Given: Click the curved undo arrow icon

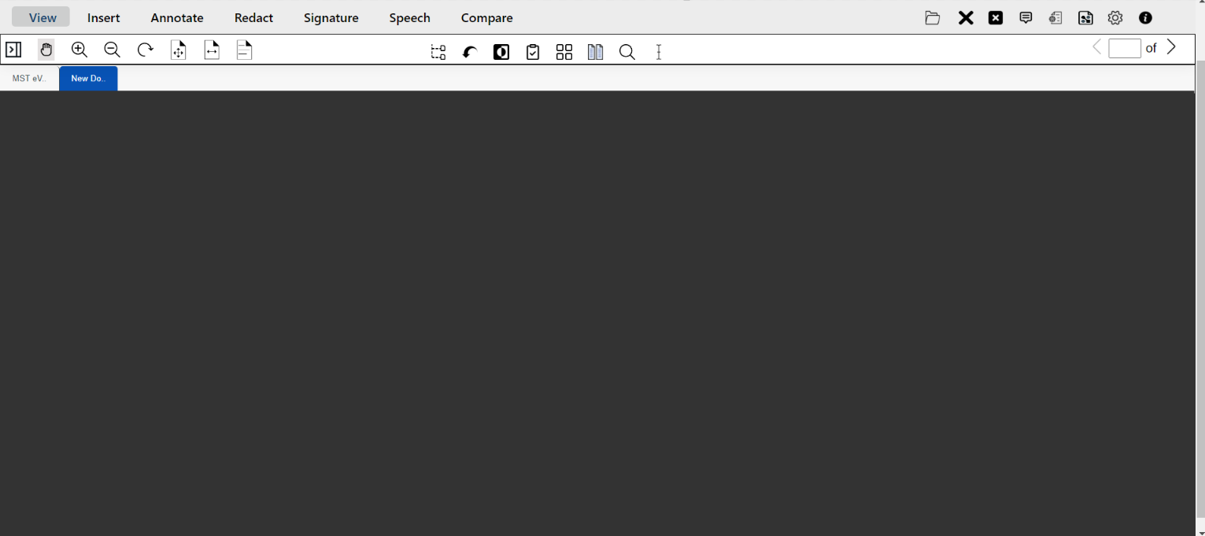Looking at the screenshot, I should click(470, 52).
